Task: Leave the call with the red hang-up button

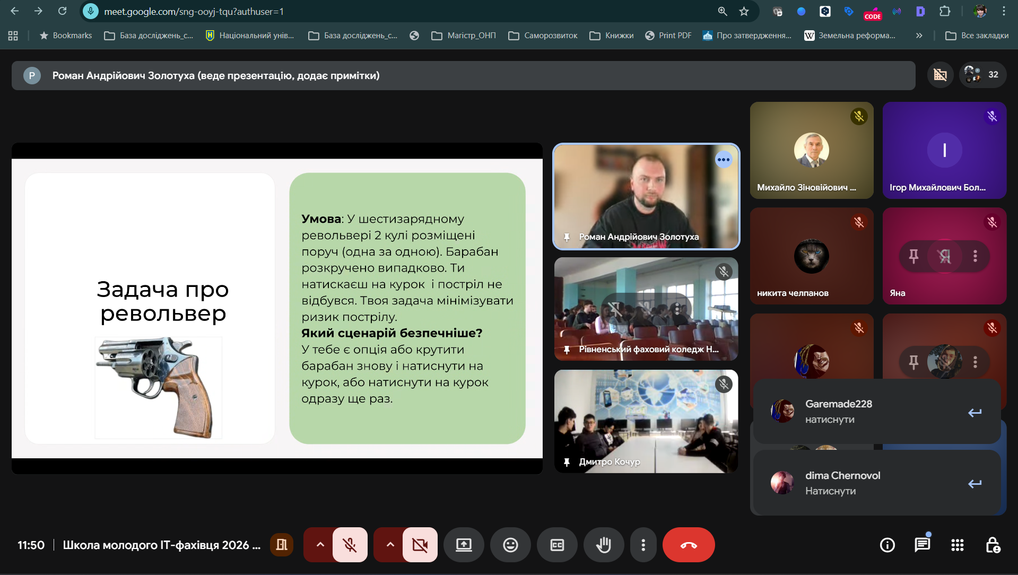Action: (689, 545)
